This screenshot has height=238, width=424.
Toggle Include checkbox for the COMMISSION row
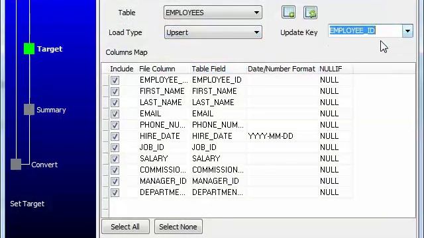[115, 170]
